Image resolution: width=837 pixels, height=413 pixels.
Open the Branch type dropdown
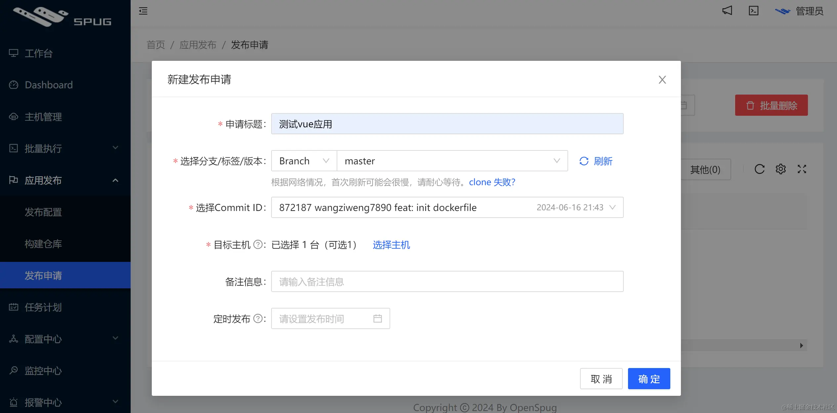click(x=304, y=161)
